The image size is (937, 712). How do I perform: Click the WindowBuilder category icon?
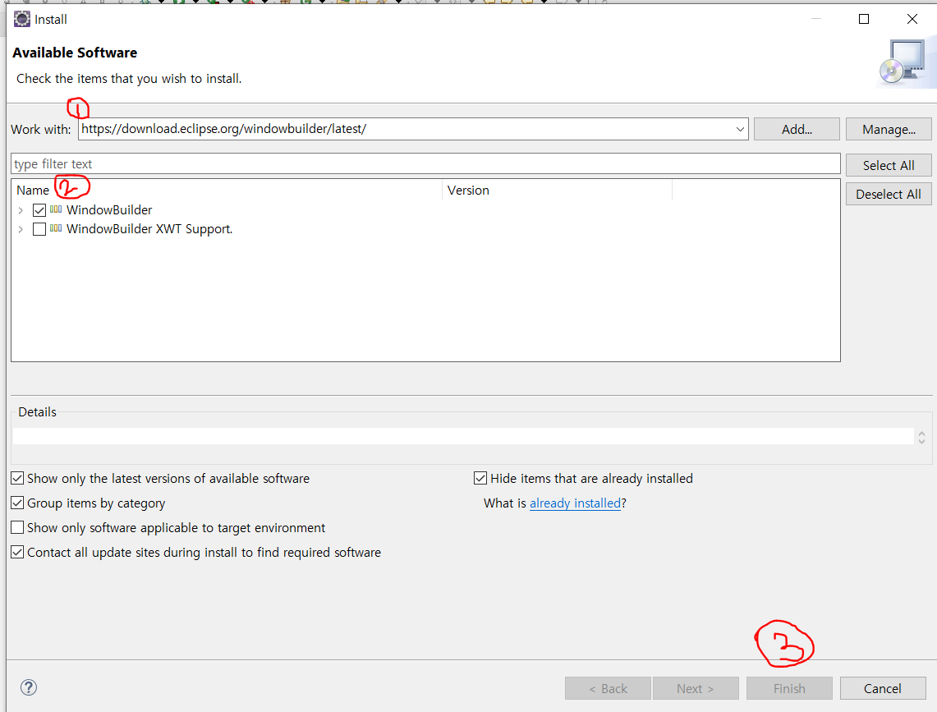(56, 209)
